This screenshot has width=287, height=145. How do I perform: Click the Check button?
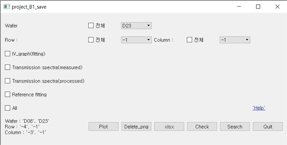[x=202, y=126]
